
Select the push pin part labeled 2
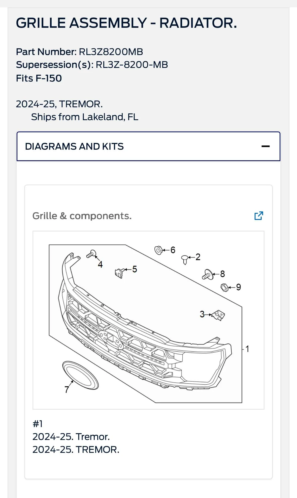[x=185, y=259]
